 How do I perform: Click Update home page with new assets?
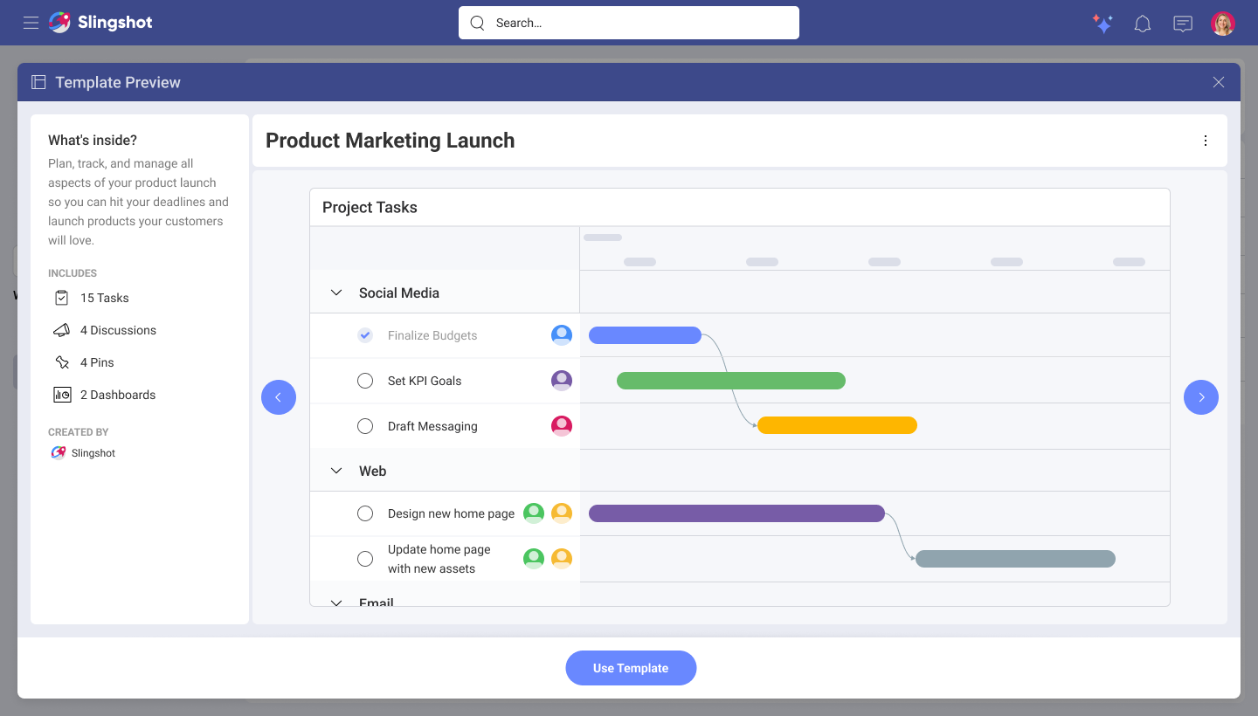[x=439, y=559]
